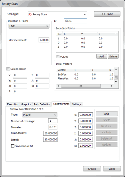Open the control point Type PLANE dropdown
125x177 pixels.
coord(40,115)
